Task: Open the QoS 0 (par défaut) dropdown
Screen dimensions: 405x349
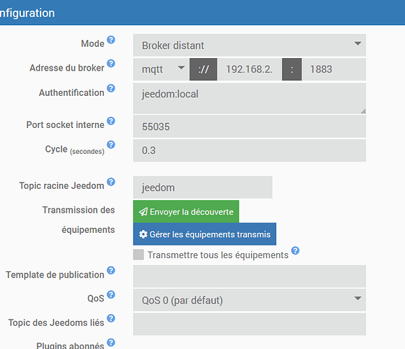Action: click(x=250, y=300)
